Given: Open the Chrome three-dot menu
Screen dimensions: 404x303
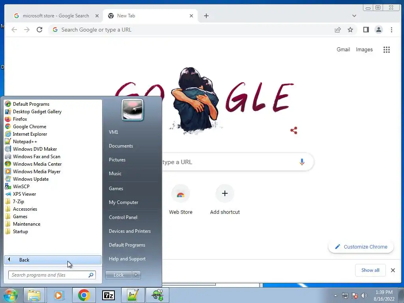Looking at the screenshot, I should pyautogui.click(x=391, y=30).
